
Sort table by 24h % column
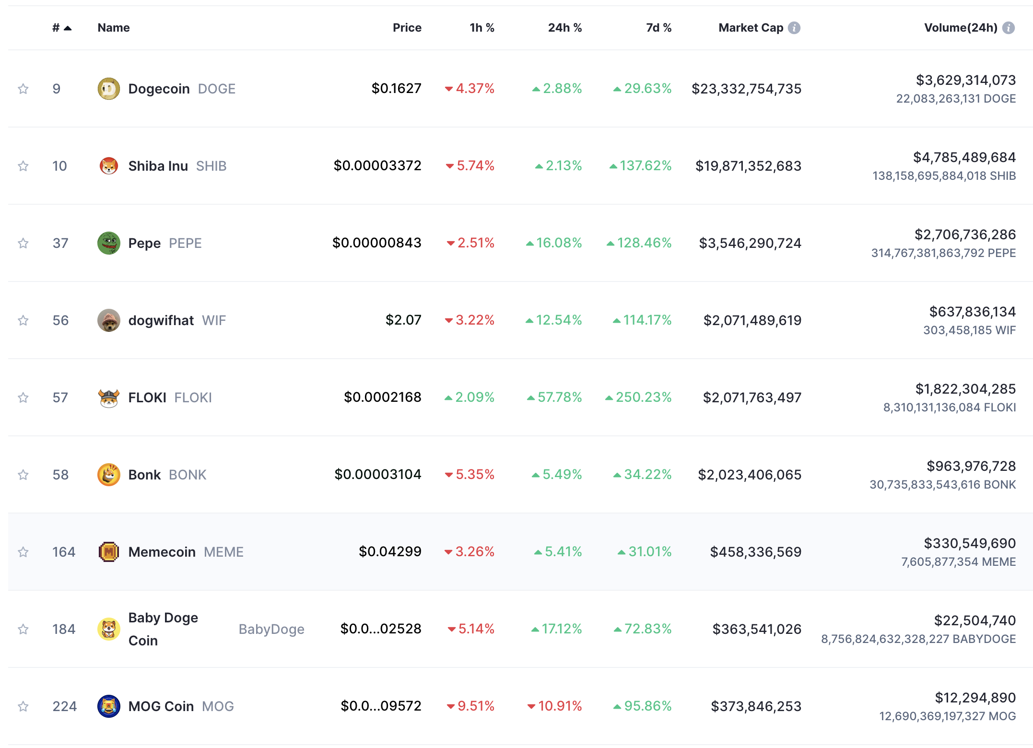(565, 28)
